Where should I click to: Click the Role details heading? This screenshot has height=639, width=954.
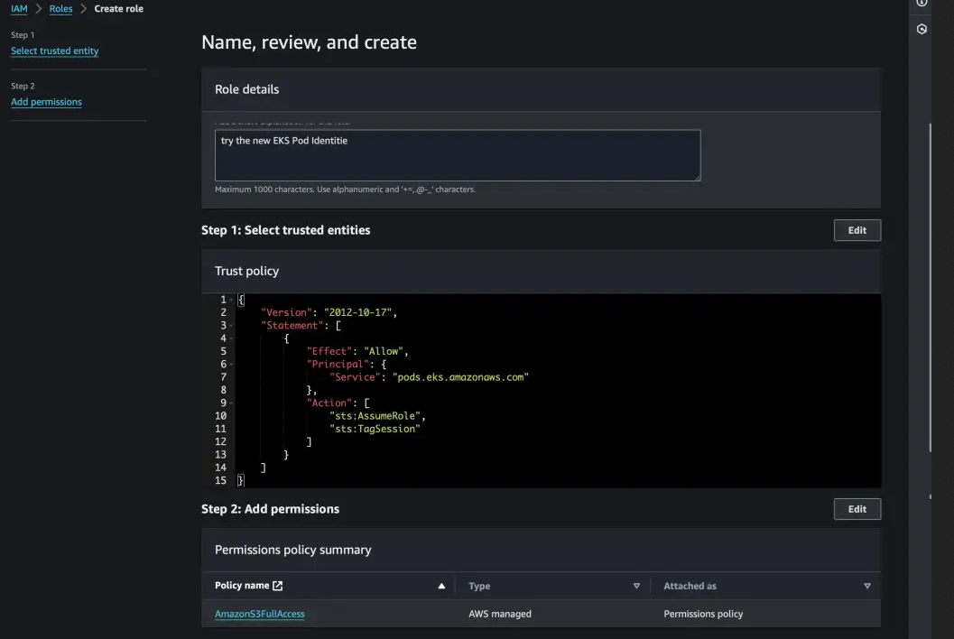247,89
